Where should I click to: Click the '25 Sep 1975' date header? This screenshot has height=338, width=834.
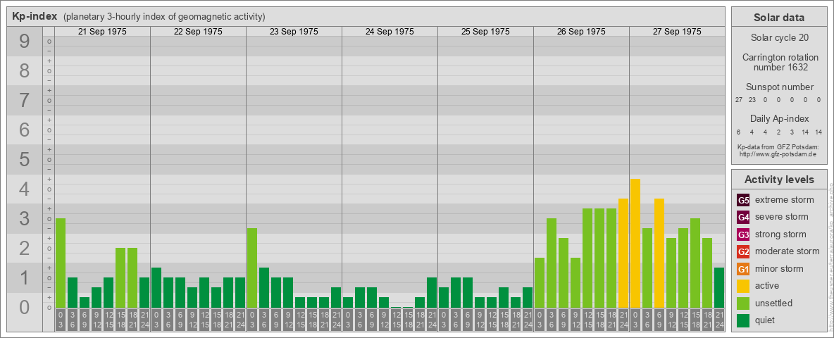(485, 32)
